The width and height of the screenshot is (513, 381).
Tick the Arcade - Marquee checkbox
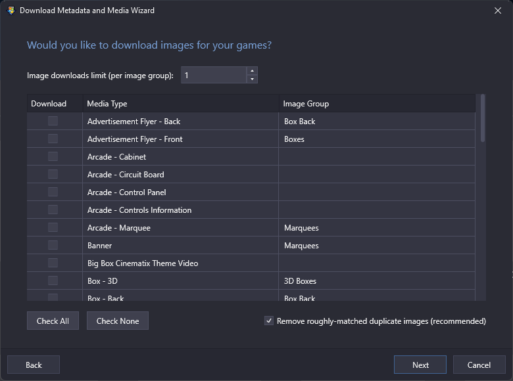53,227
